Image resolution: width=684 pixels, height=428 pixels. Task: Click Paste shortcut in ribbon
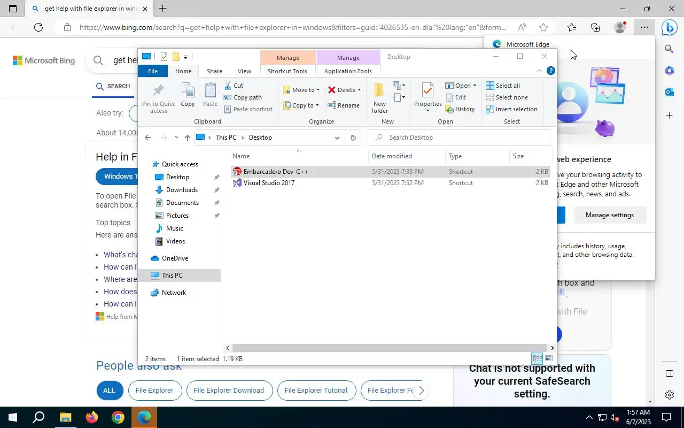pos(248,109)
